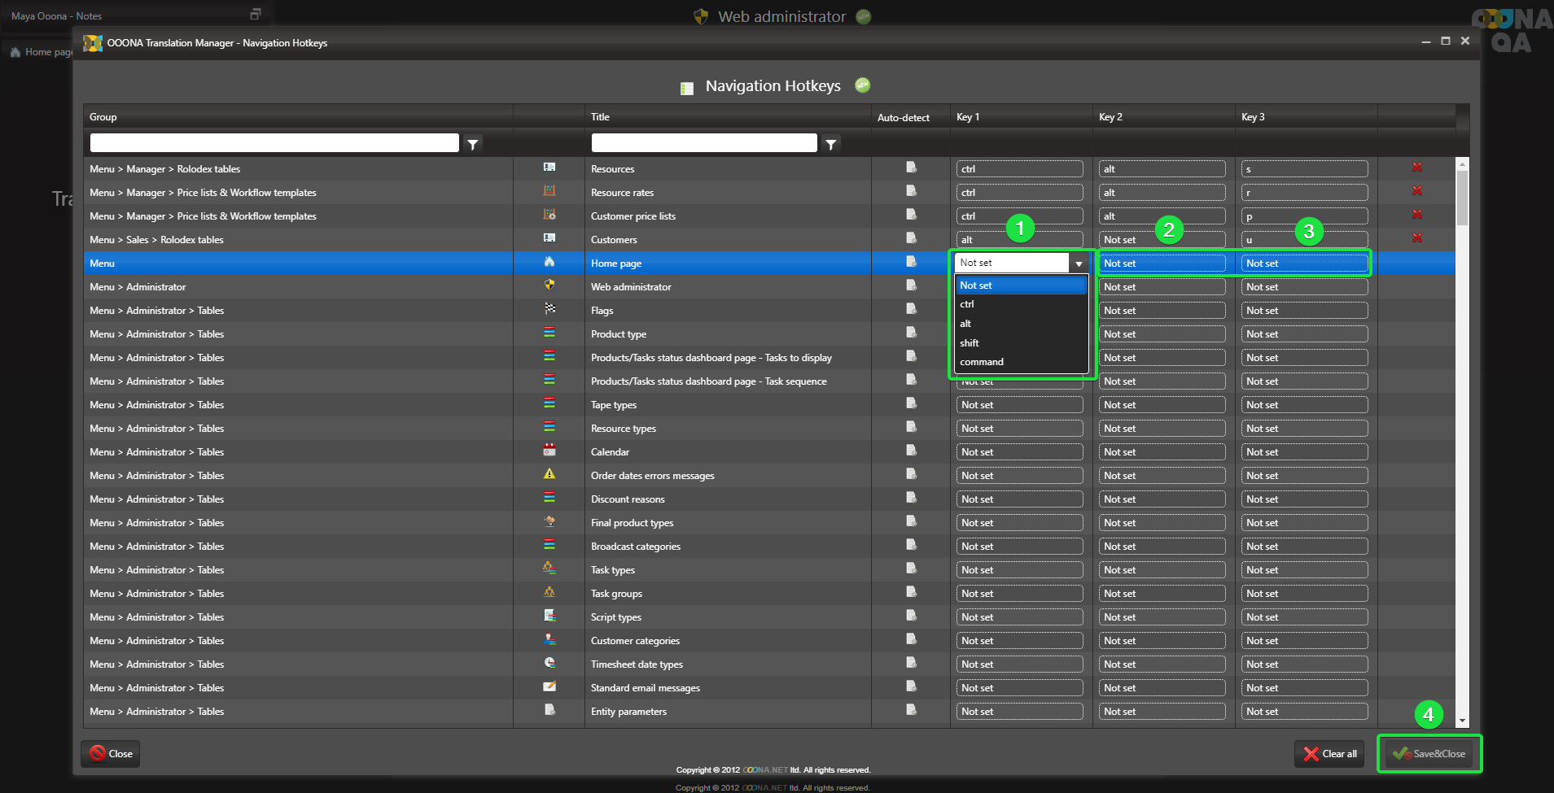This screenshot has width=1554, height=793.
Task: Click the Close button at bottom left
Action: [111, 753]
